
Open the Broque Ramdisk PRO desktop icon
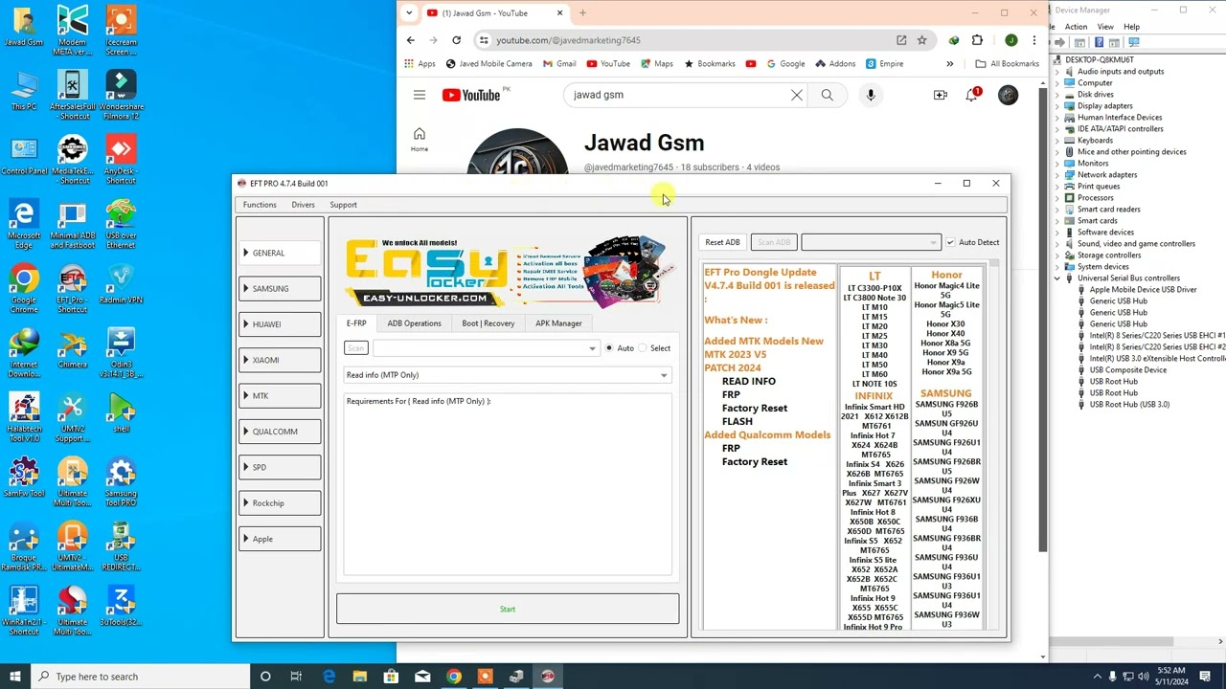click(x=24, y=547)
